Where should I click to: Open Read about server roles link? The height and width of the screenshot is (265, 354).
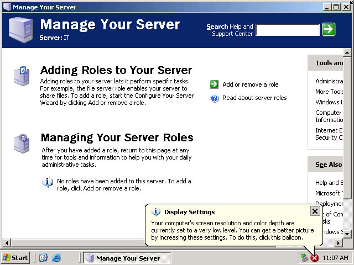(x=254, y=98)
